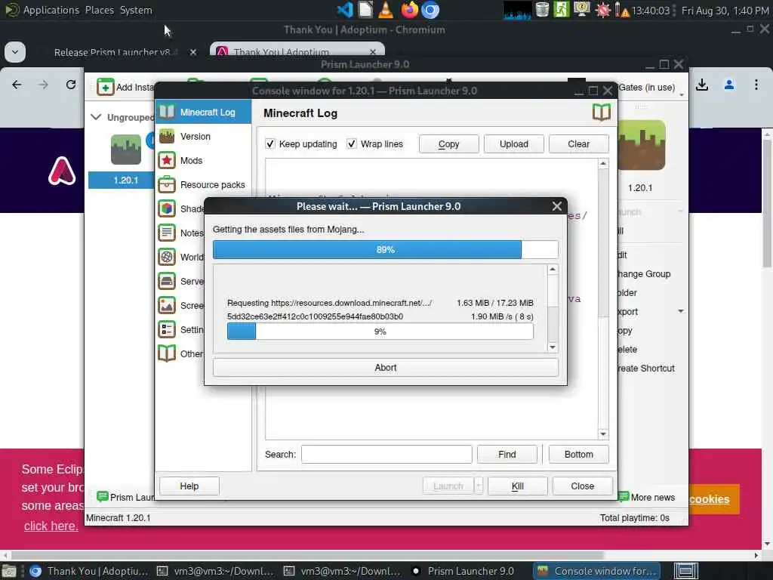Open the Minecraft Log page in sidebar
773x580 pixels.
[203, 112]
